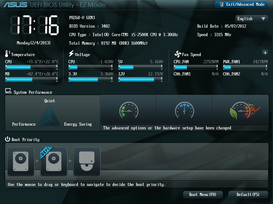Click the MB temperature bar

point(31,79)
